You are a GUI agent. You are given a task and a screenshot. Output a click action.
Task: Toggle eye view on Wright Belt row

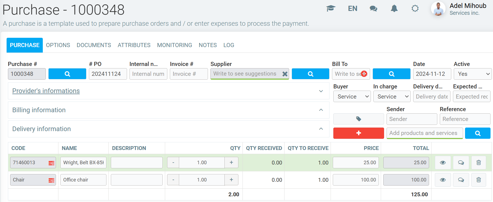pyautogui.click(x=443, y=163)
